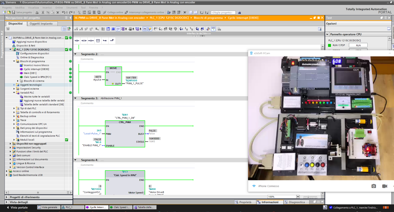The width and height of the screenshot is (394, 212).
Task: Insert a normally open contact
Action: pos(77,40)
